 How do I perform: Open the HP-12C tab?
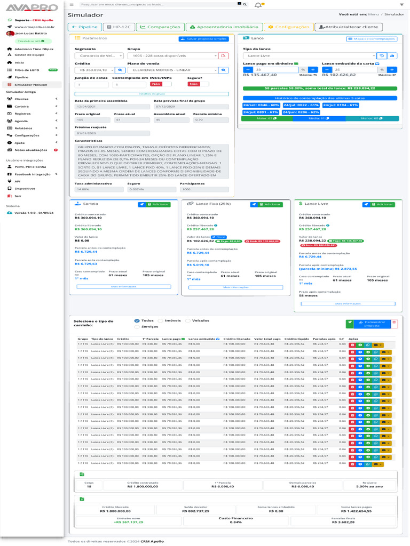click(119, 27)
